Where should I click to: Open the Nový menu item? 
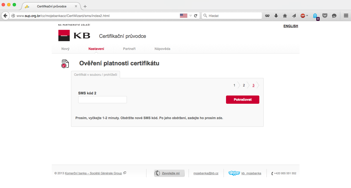tap(65, 49)
